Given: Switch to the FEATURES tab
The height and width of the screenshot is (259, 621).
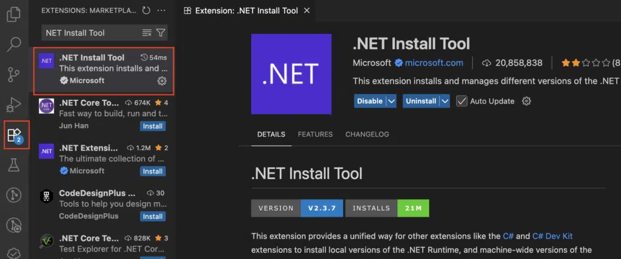Looking at the screenshot, I should [315, 134].
